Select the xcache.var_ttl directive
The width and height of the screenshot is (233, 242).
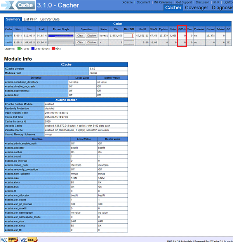click(x=13, y=230)
